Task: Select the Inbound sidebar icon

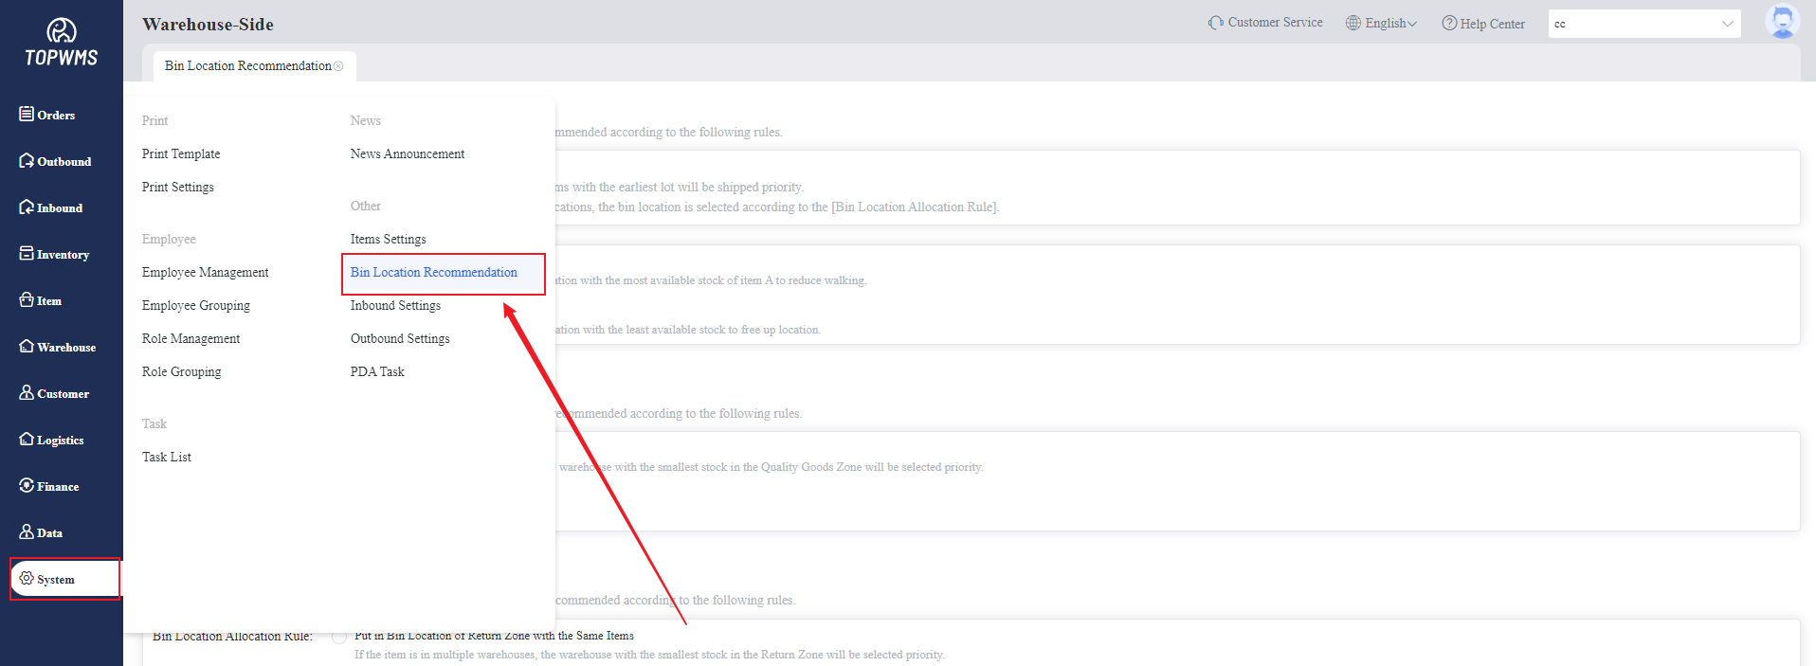Action: tap(27, 207)
